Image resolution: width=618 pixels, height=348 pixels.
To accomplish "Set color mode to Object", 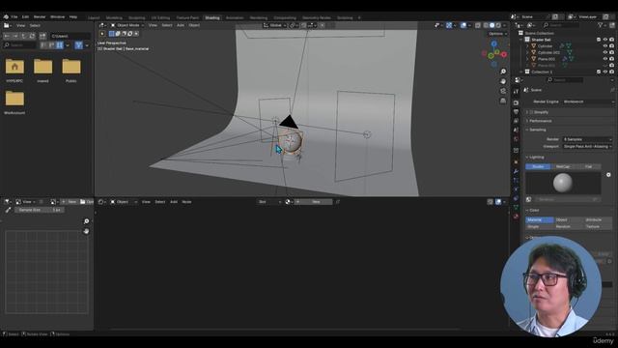I will 569,219.
